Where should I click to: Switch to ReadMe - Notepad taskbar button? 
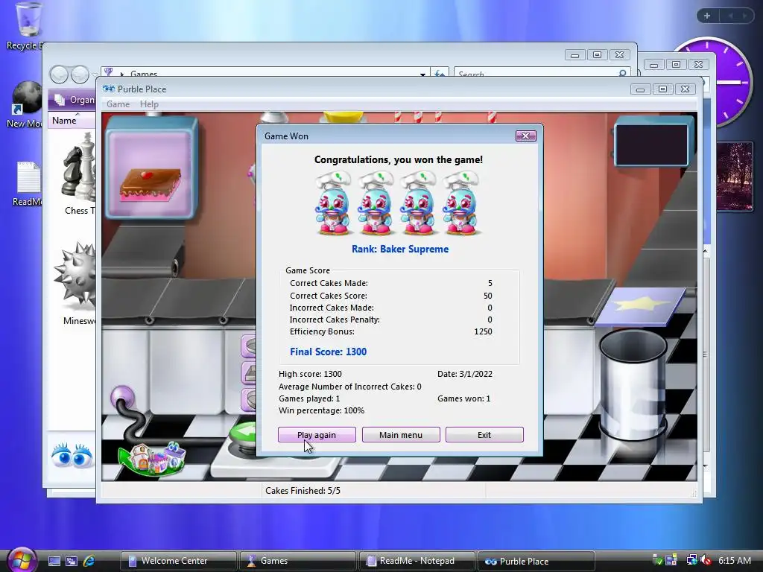417,561
